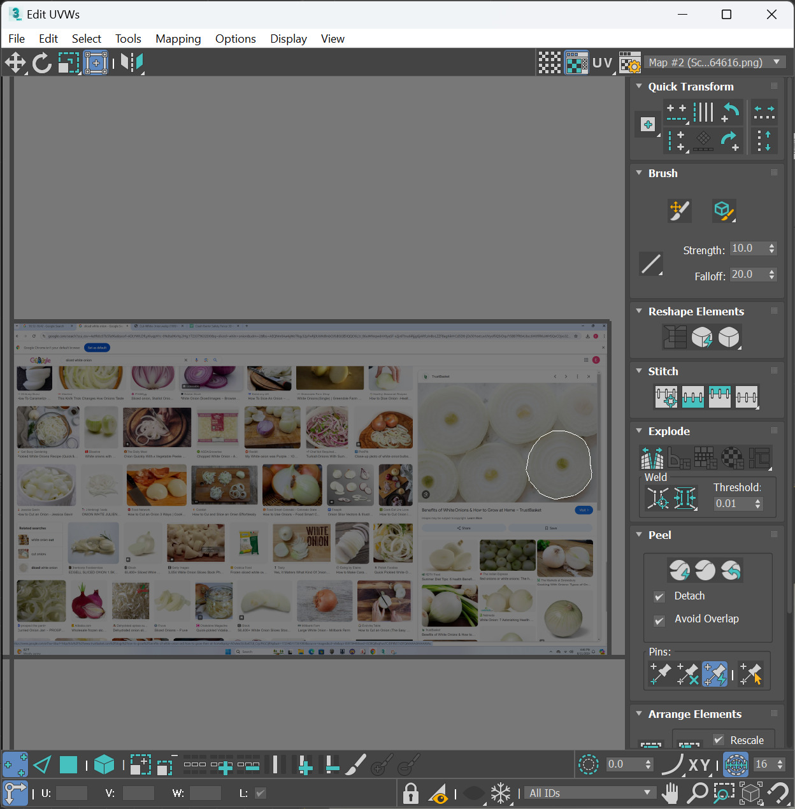795x809 pixels.
Task: Open the File menu
Action: coord(17,39)
